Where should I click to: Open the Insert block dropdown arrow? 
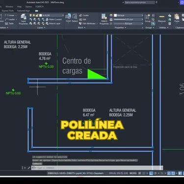click(x=68, y=23)
